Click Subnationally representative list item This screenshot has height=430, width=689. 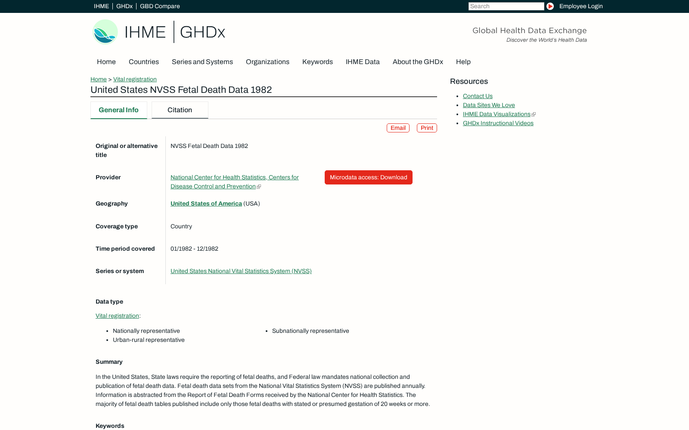tap(310, 331)
